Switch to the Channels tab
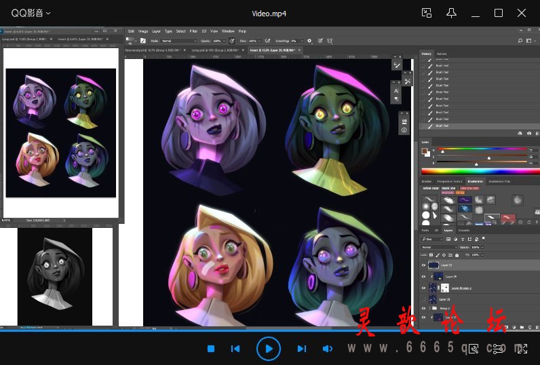Viewport: 540px width, 365px height. [464, 231]
